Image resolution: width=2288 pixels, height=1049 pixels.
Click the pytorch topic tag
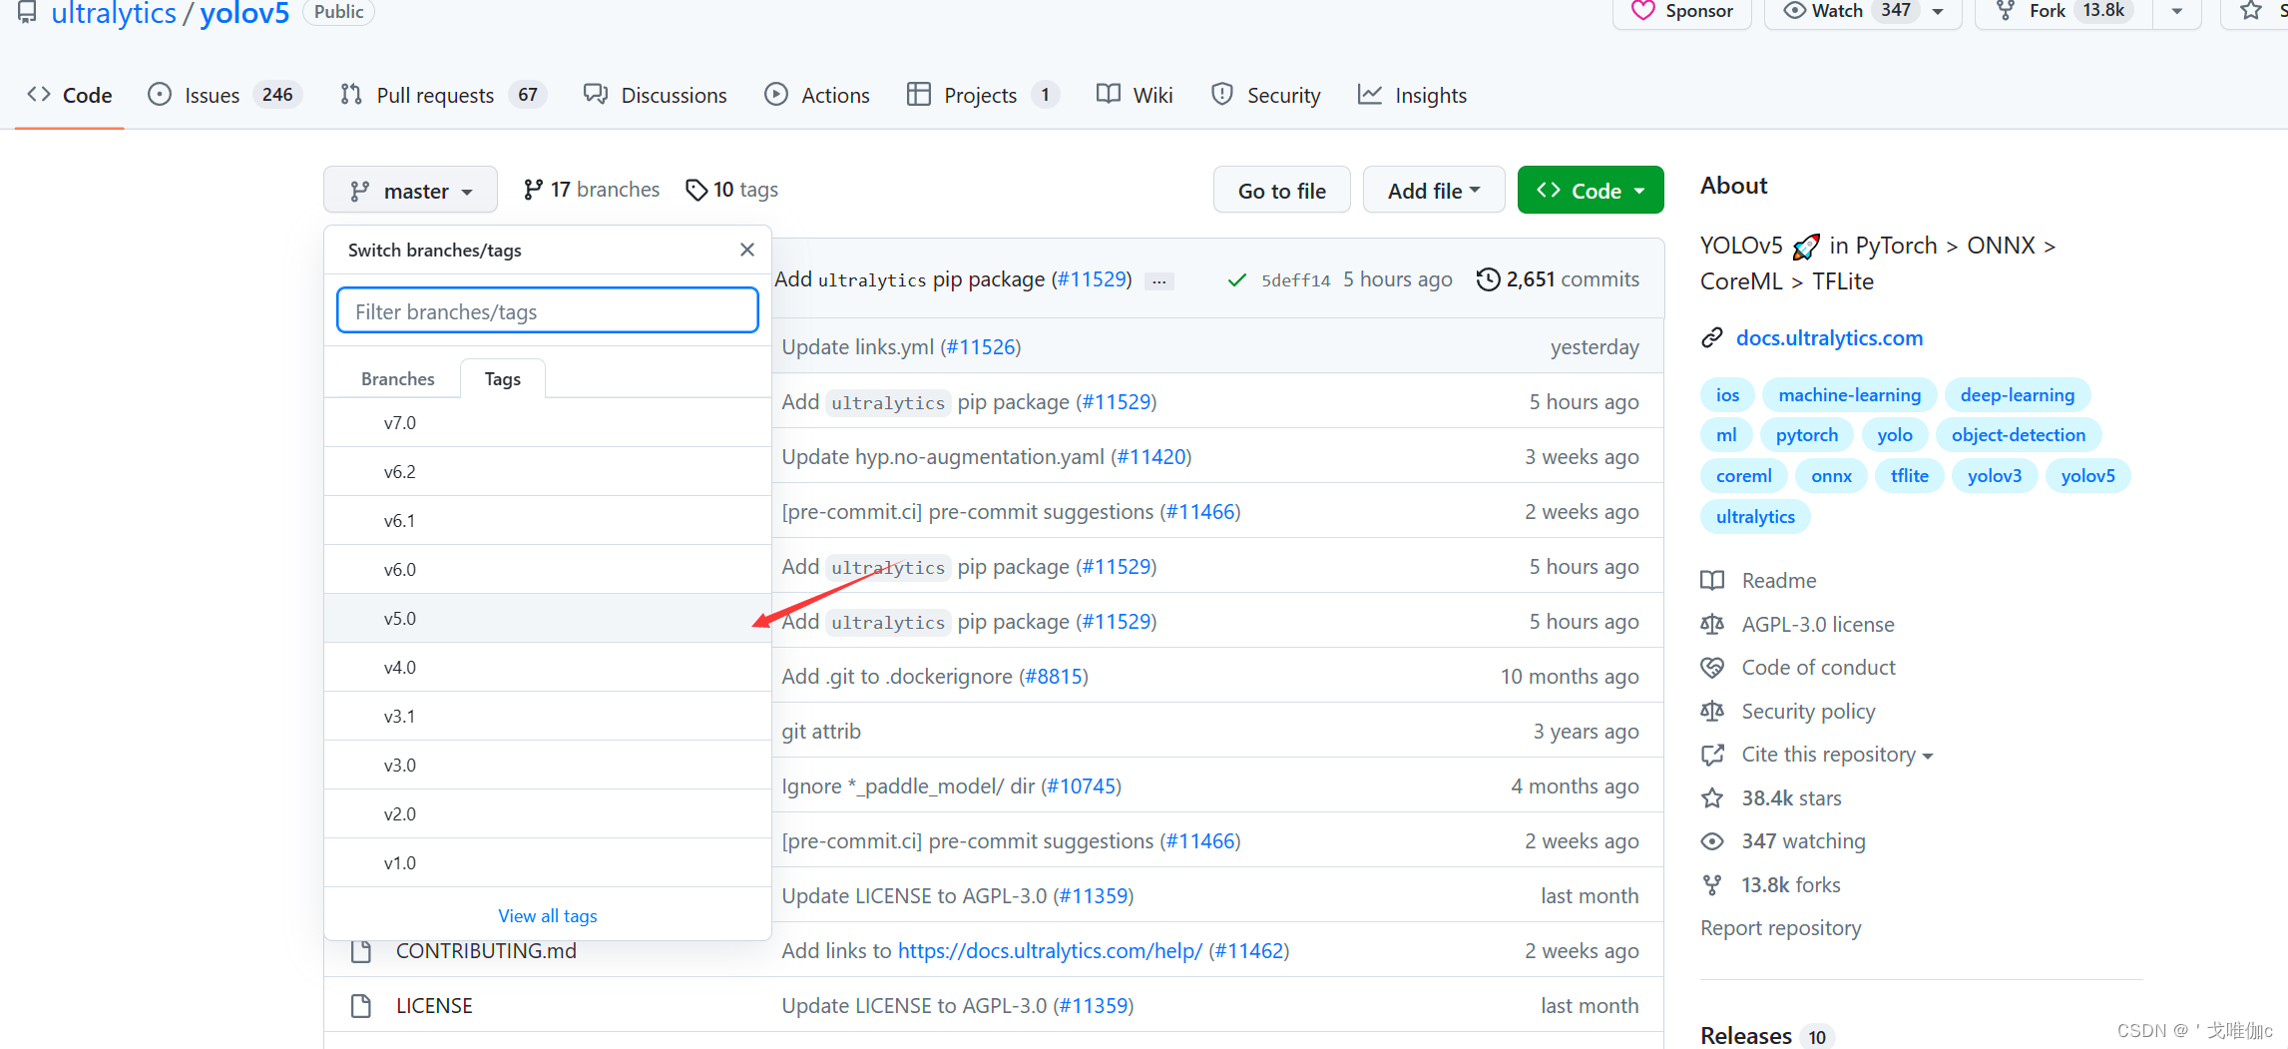click(x=1806, y=434)
